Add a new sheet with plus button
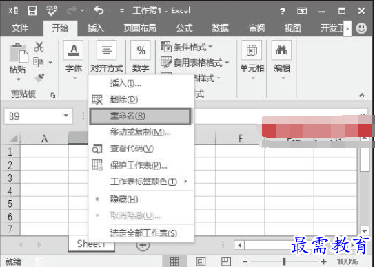Image resolution: width=375 pixels, height=267 pixels. pyautogui.click(x=143, y=246)
